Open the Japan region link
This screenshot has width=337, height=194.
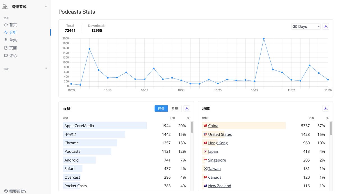tap(213, 152)
